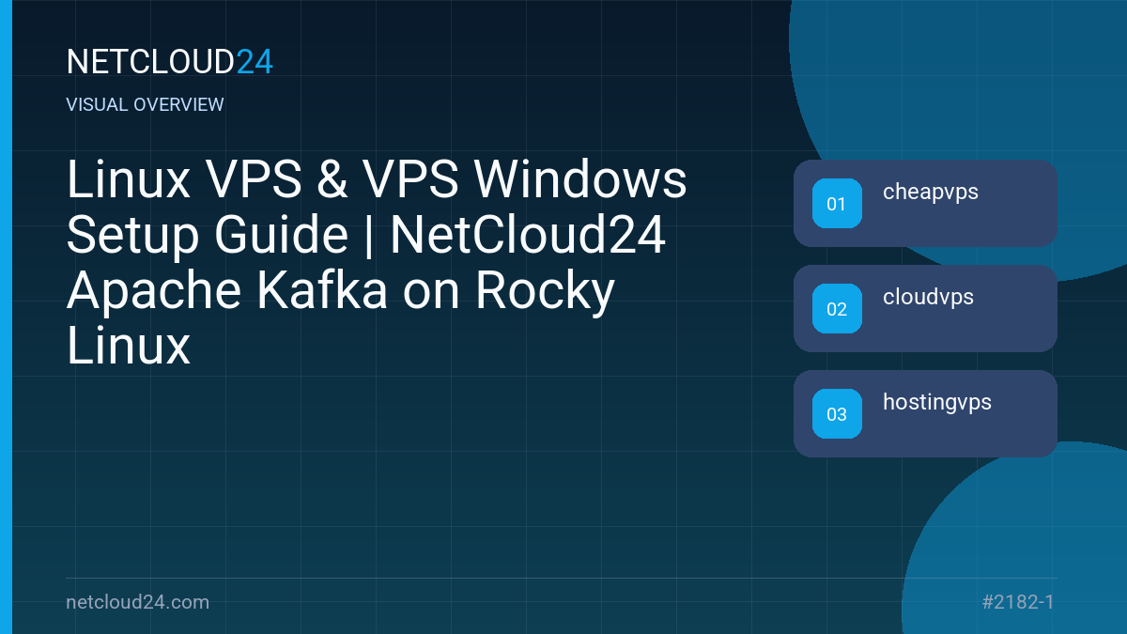Click the NETCLOUD24 logo
1127x634 pixels.
[x=170, y=62]
